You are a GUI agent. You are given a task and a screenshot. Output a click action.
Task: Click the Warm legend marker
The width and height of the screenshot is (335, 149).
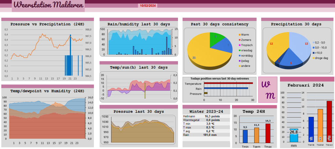239,35
